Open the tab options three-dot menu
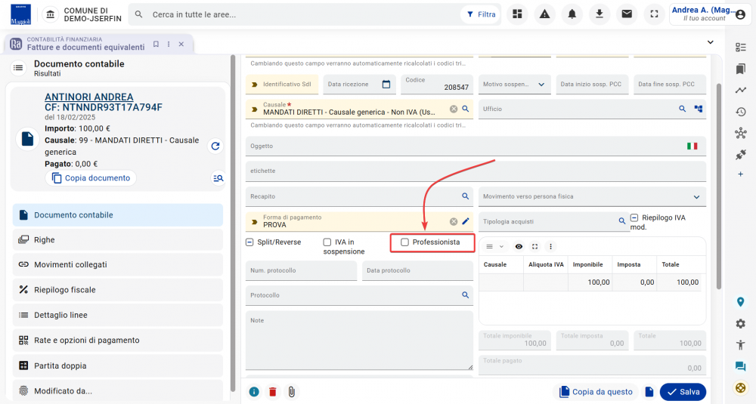The width and height of the screenshot is (756, 404). tap(169, 44)
